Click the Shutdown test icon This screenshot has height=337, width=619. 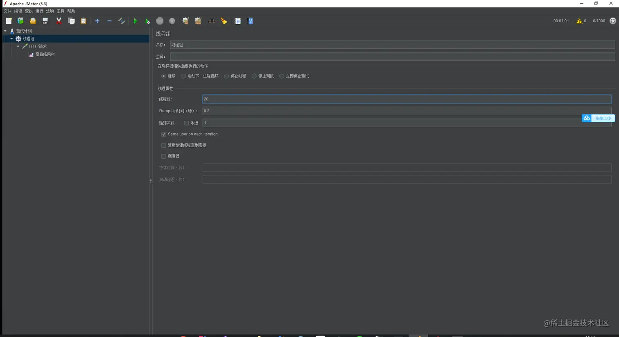(172, 21)
